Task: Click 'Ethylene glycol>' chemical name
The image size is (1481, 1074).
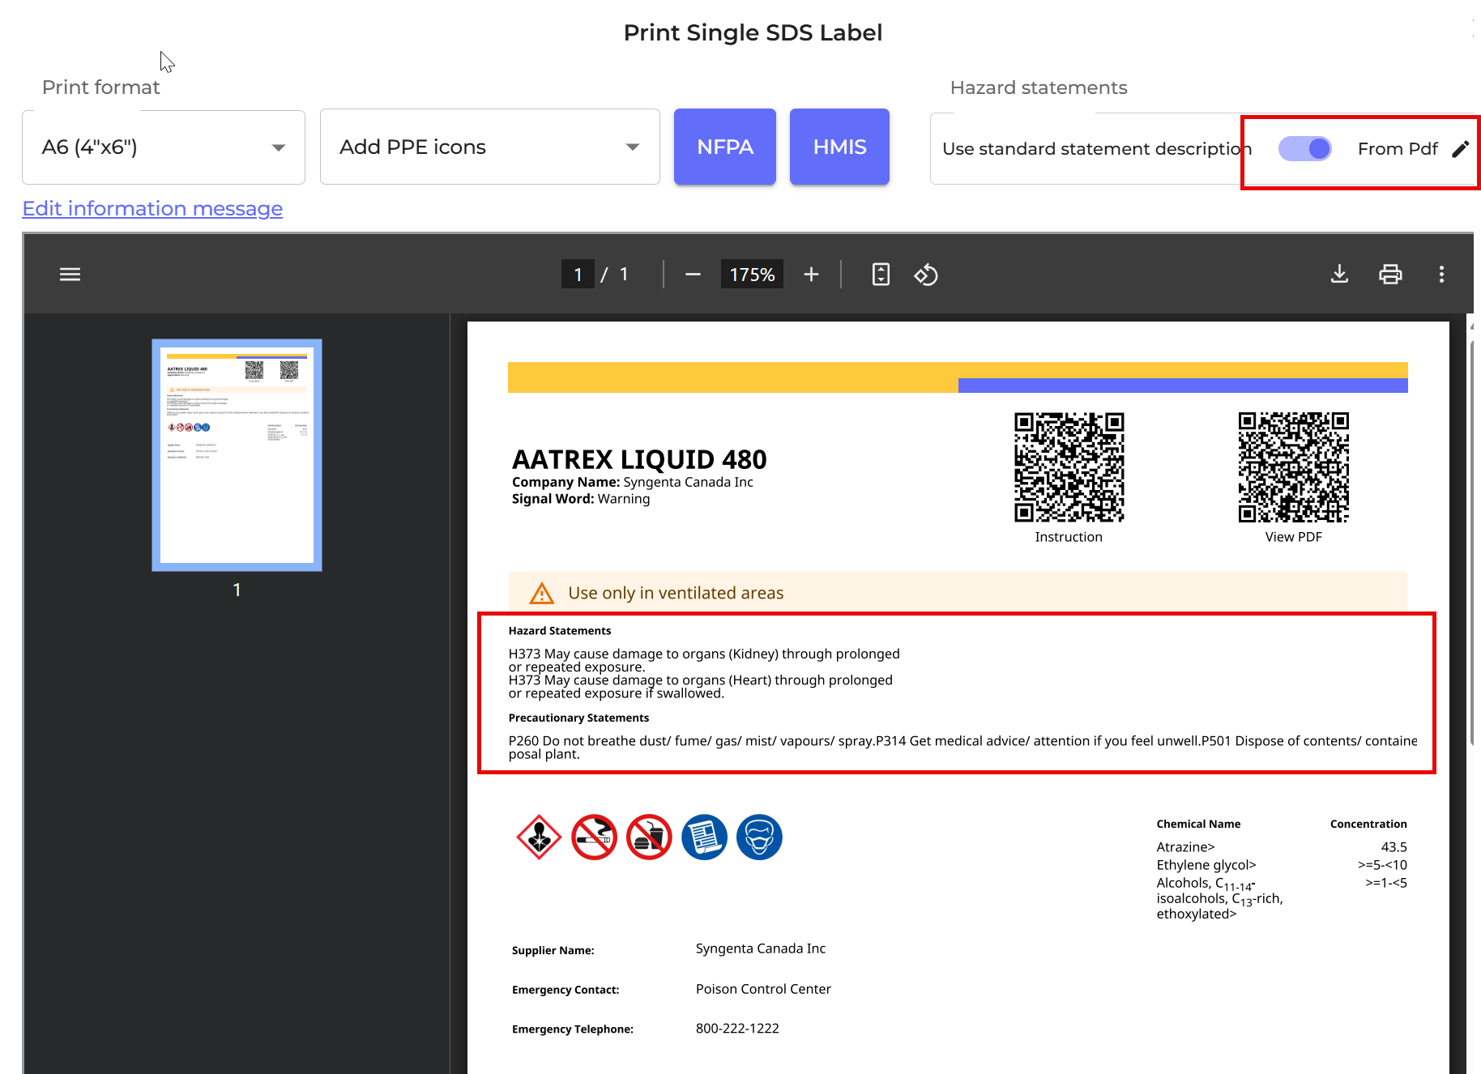Action: pos(1206,865)
